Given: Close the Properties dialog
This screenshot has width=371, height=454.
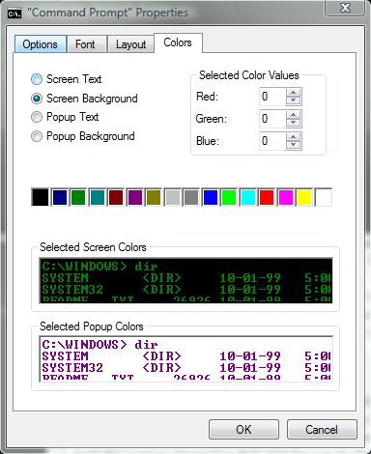Looking at the screenshot, I should point(345,8).
